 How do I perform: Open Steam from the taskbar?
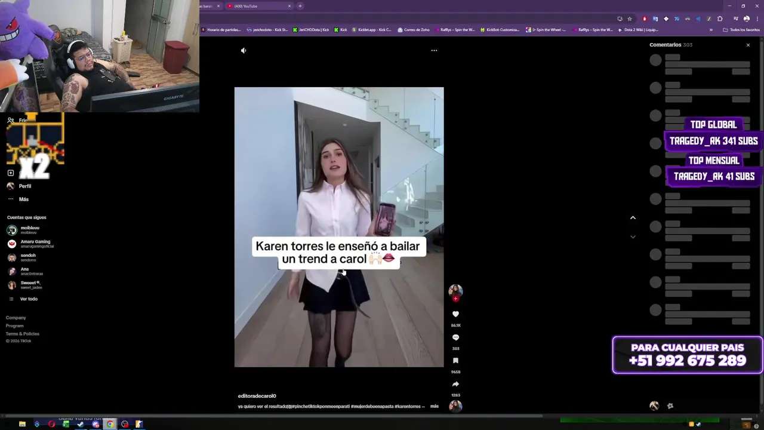pyautogui.click(x=81, y=424)
